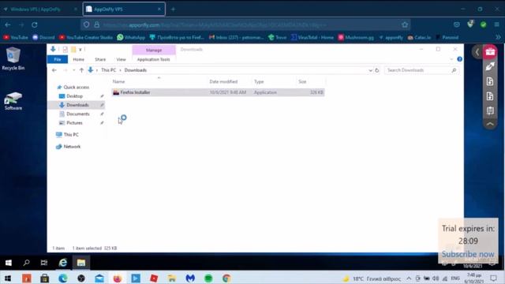Click This PC in the address breadcrumb

pos(109,70)
